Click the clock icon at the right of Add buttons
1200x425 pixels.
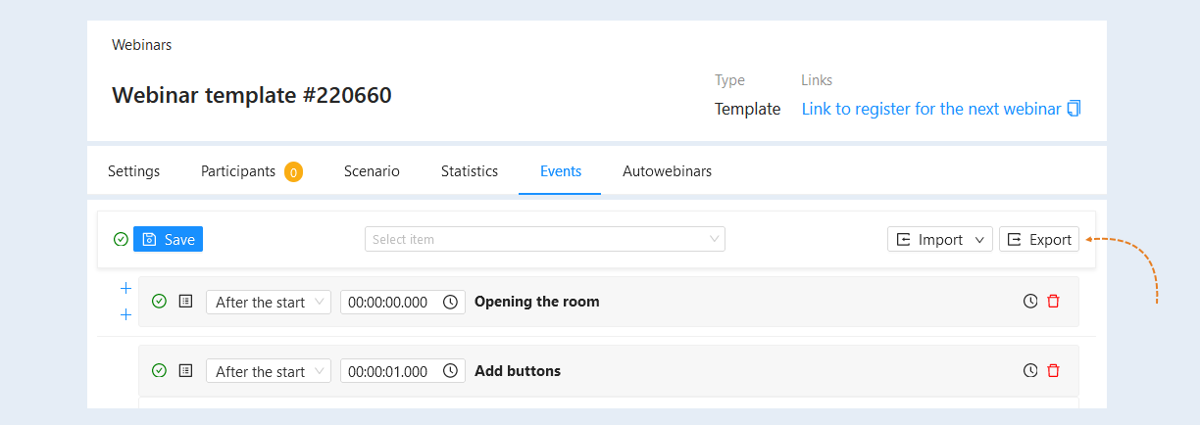coord(1030,371)
